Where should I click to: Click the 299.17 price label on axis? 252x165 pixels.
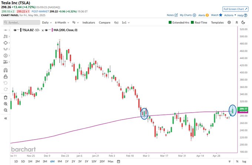point(243,109)
